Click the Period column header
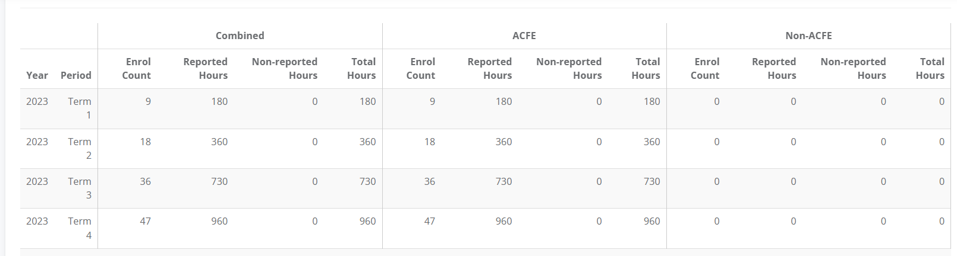Image resolution: width=957 pixels, height=256 pixels. [76, 75]
